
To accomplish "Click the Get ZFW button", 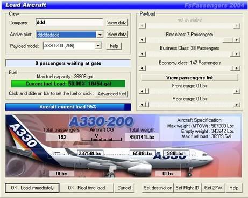I will (213, 188).
